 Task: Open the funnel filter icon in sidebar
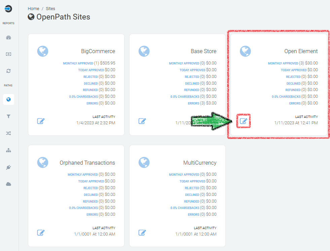(9, 116)
